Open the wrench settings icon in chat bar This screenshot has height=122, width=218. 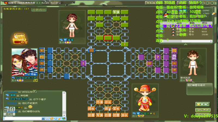tap(60, 118)
